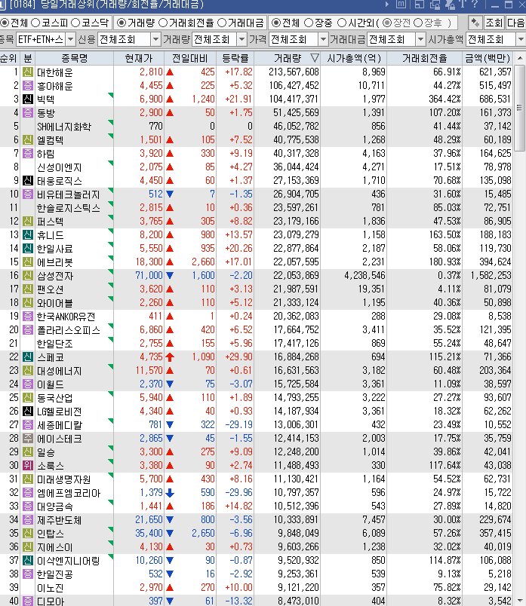Open the 거래량 filter dropdown

[x=242, y=39]
